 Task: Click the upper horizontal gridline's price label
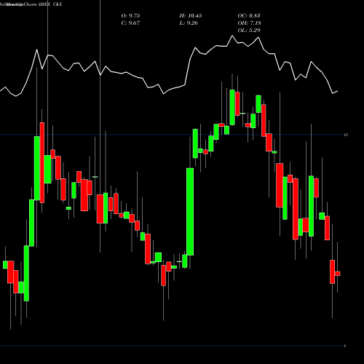point(346,135)
